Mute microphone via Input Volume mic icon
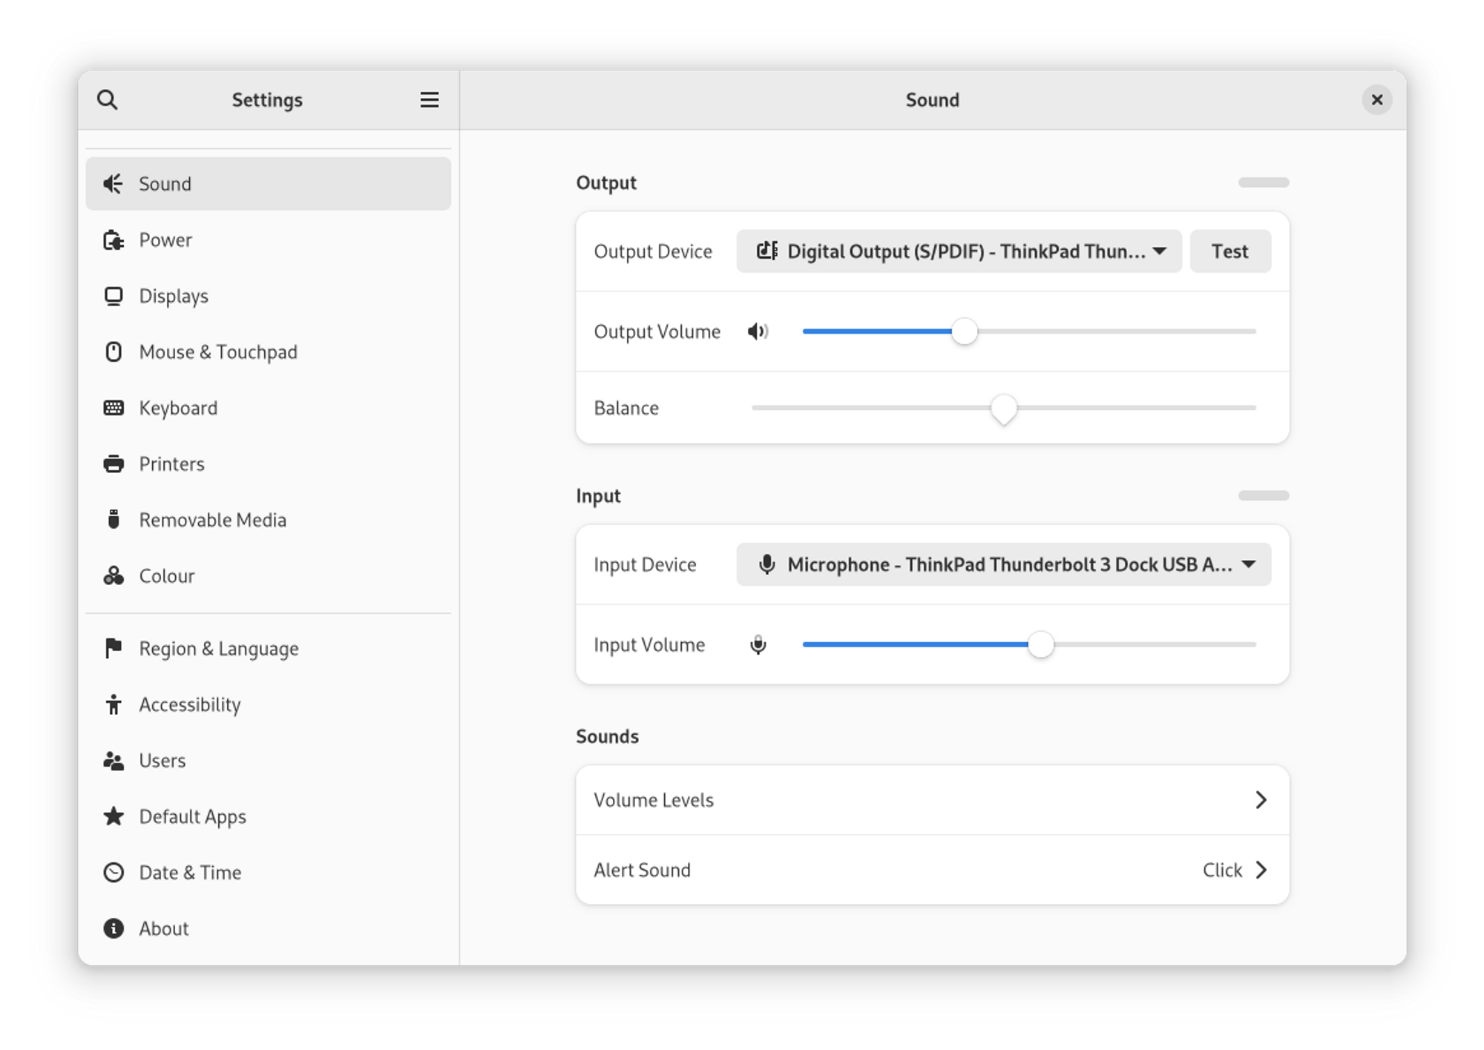This screenshot has height=1050, width=1484. tap(758, 644)
